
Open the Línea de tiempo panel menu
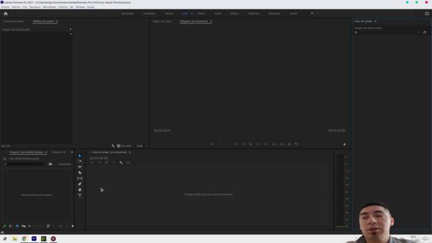click(x=130, y=152)
